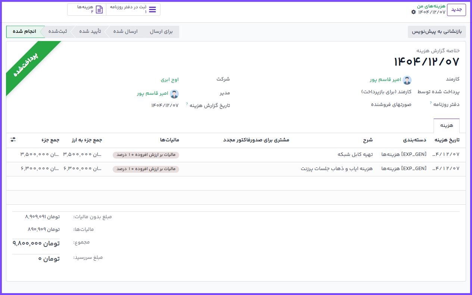This screenshot has height=295, width=472.
Task: Click the gear settings icon beside the date
Action: [x=413, y=12]
